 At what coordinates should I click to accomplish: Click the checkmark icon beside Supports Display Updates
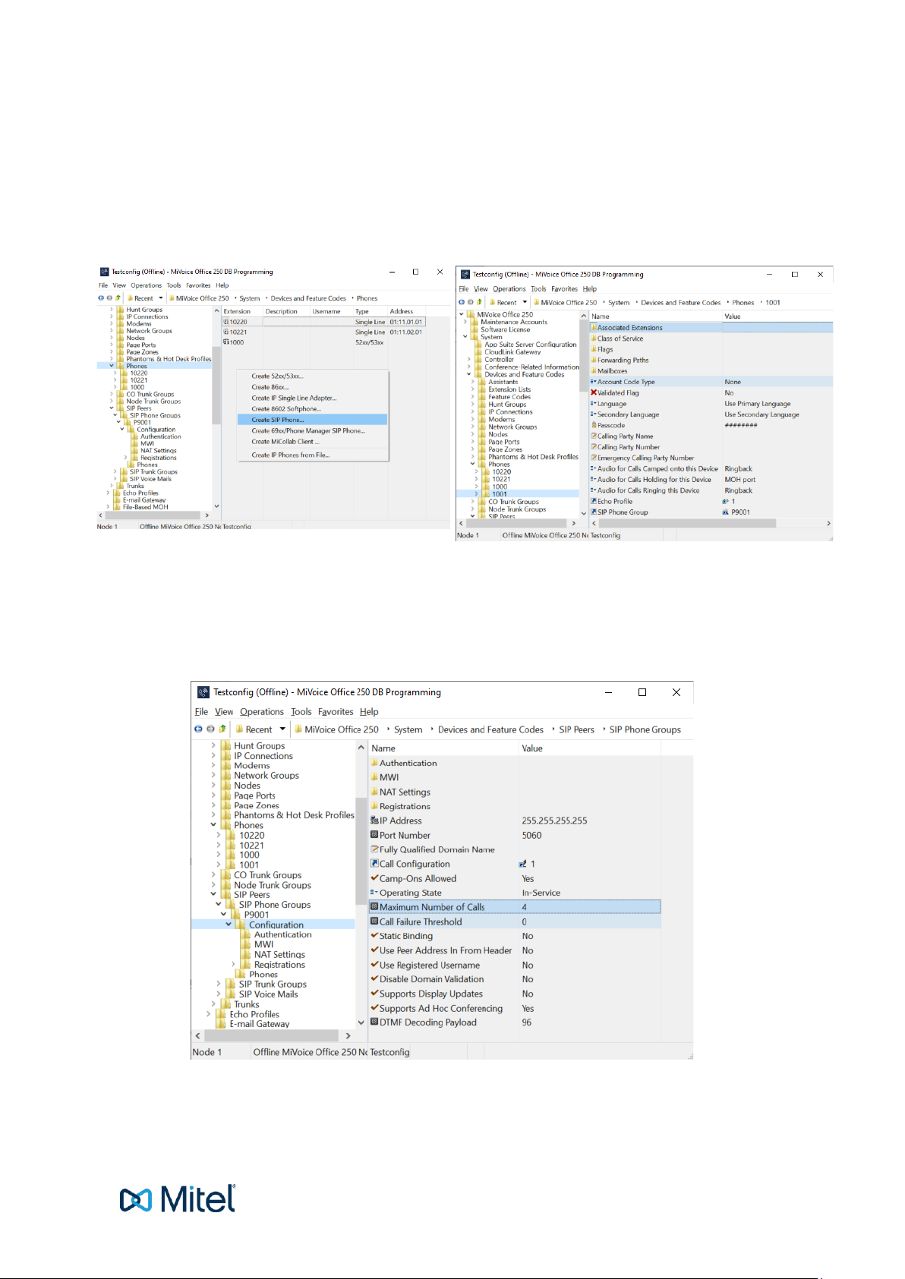click(x=374, y=994)
